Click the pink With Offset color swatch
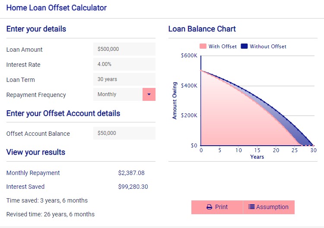 point(203,47)
